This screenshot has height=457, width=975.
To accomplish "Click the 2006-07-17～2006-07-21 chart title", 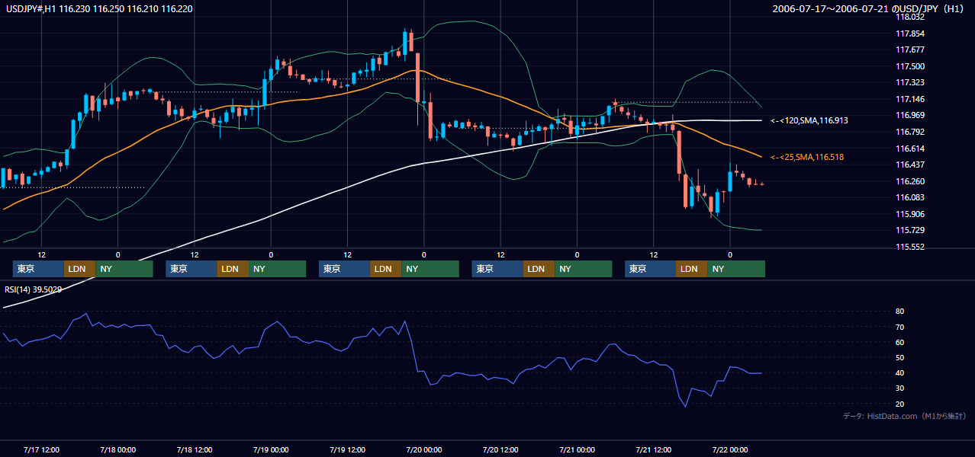I will [868, 8].
